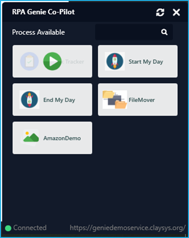Open the AmazonDemo process label
The height and width of the screenshot is (238, 189).
62,138
